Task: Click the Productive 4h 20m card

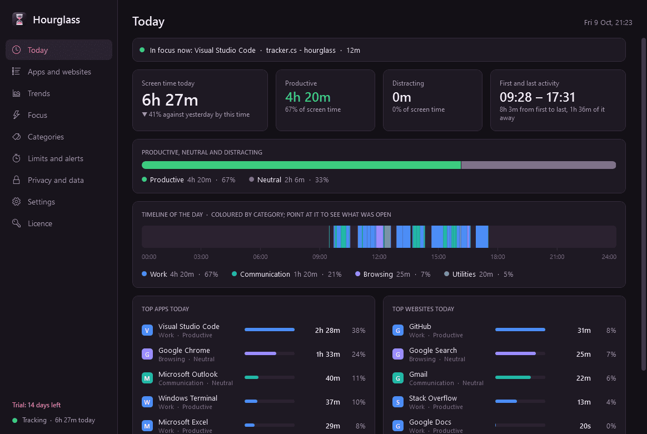Action: click(x=325, y=100)
